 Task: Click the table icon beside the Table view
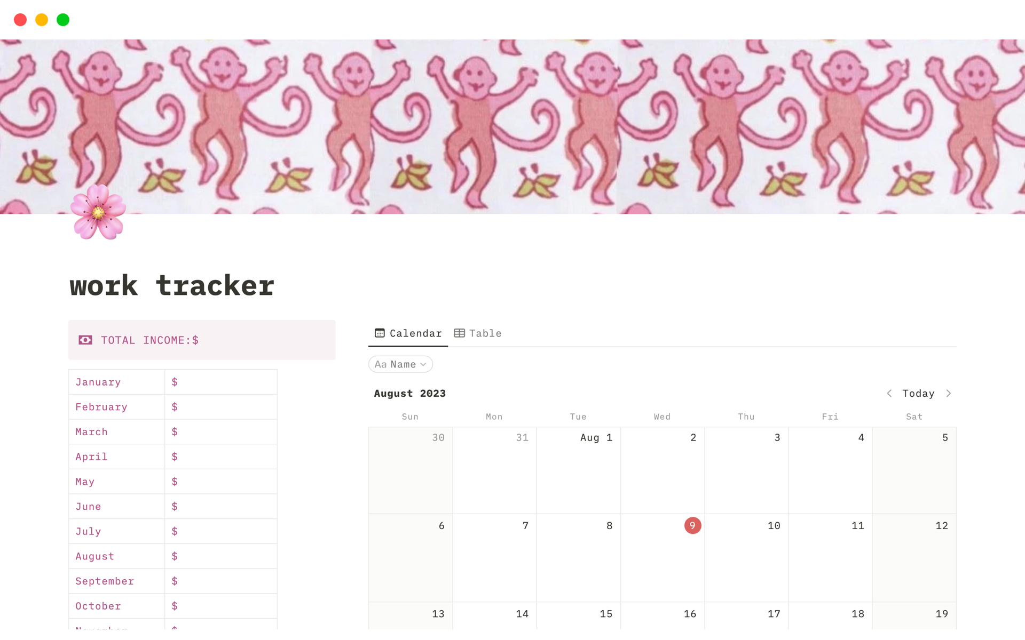[x=460, y=333]
